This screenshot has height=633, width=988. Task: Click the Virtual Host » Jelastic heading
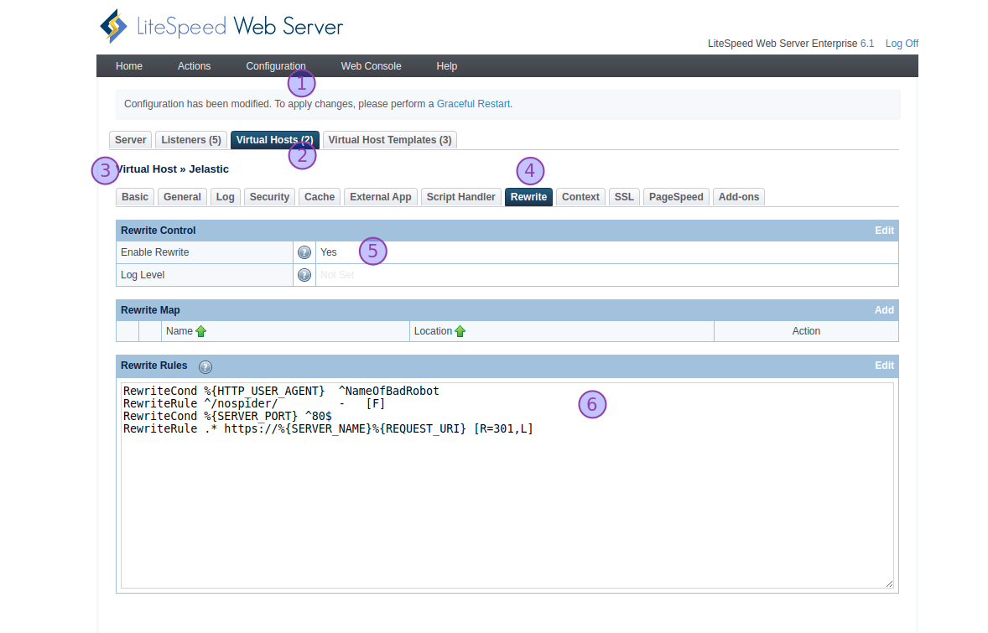(172, 169)
